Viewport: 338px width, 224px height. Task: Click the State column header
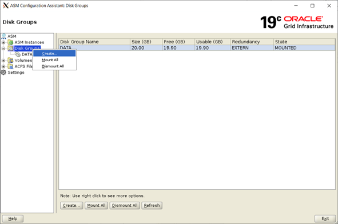point(304,42)
